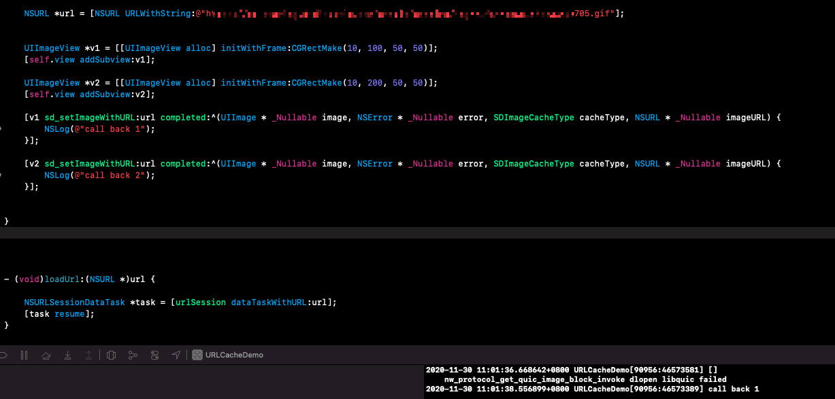Screen dimensions: 835x399
Task: Capture a memory graph
Action: click(x=133, y=355)
